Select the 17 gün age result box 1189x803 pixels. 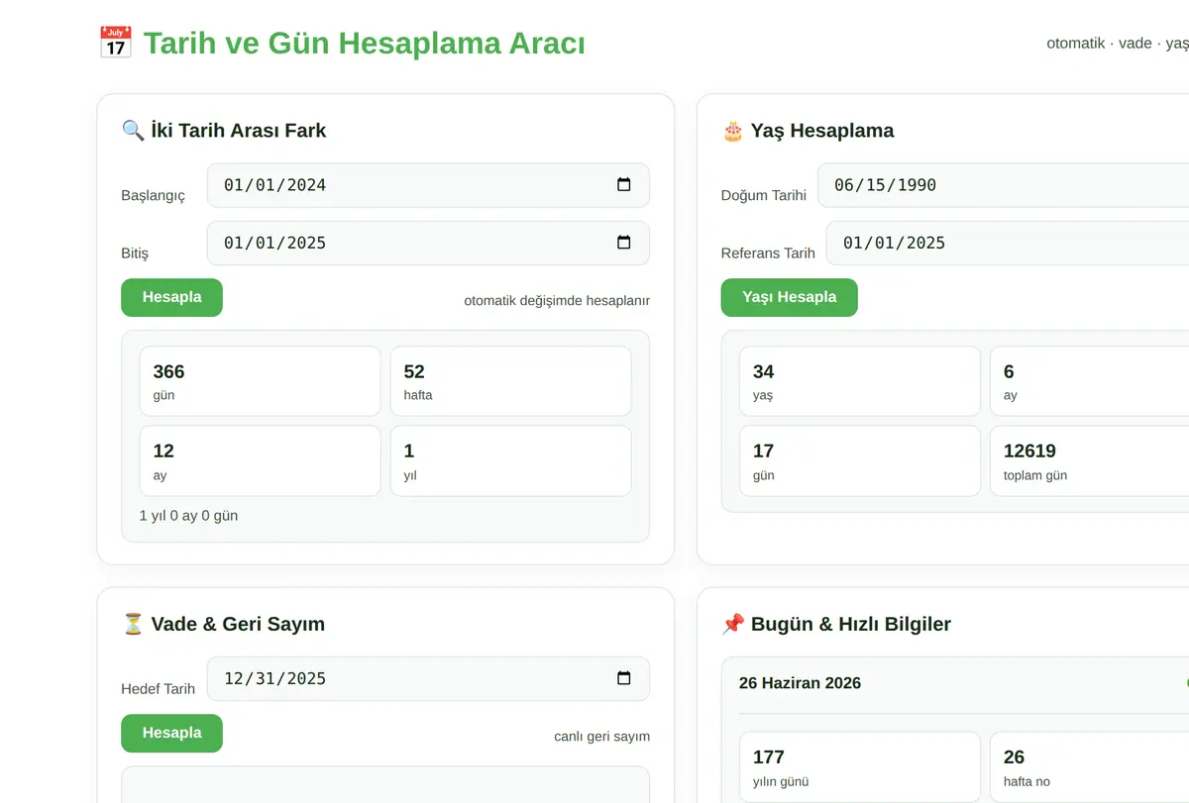tap(859, 460)
